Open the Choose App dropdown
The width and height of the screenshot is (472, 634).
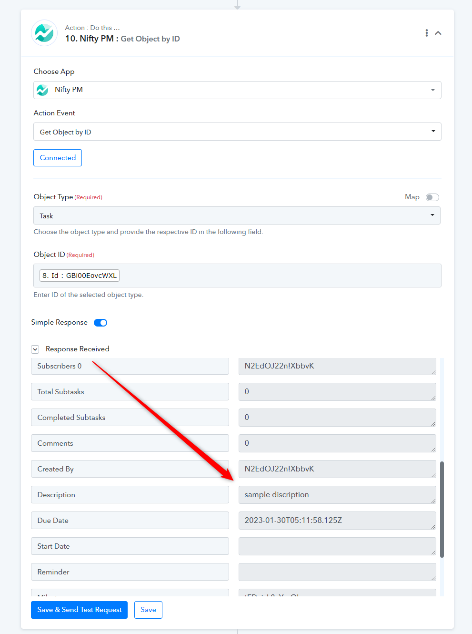pos(237,90)
